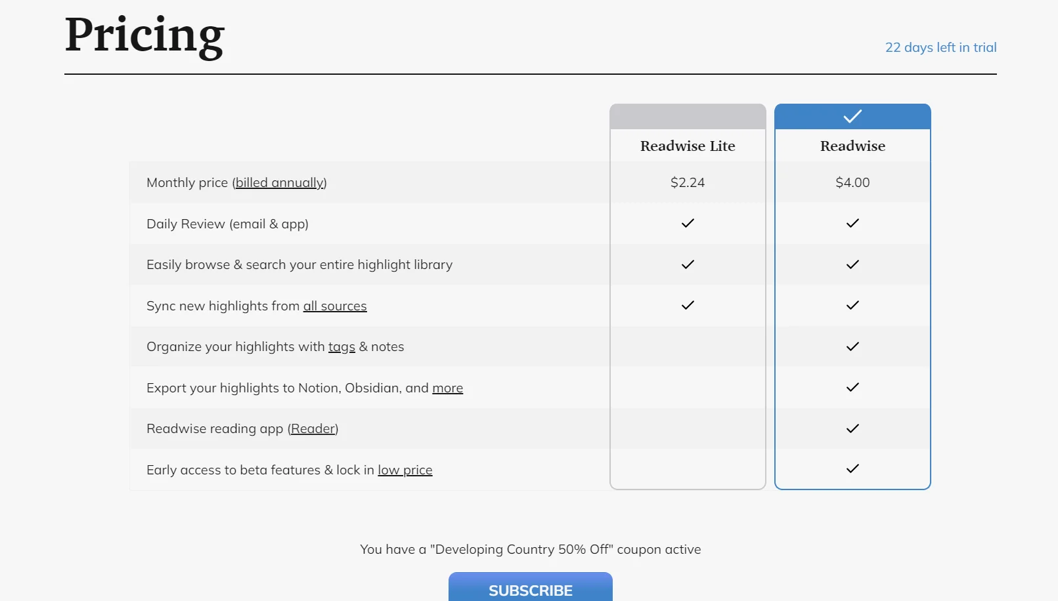
Task: Click Export highlights checkmark under Readwise
Action: pyautogui.click(x=852, y=387)
